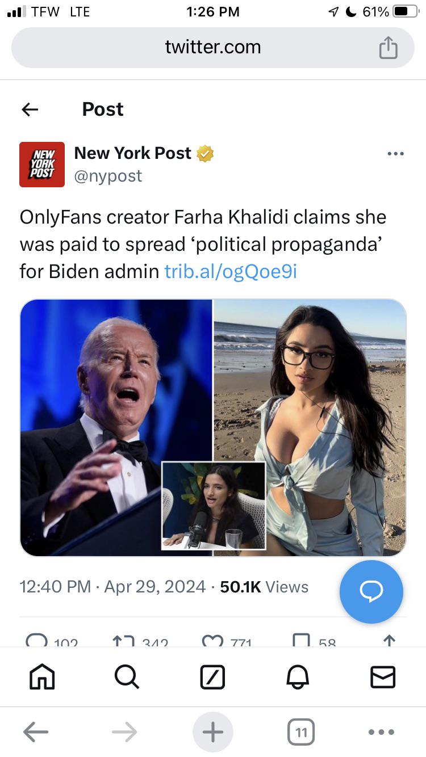Tap the Grok slash icon
The image size is (426, 757).
(212, 677)
